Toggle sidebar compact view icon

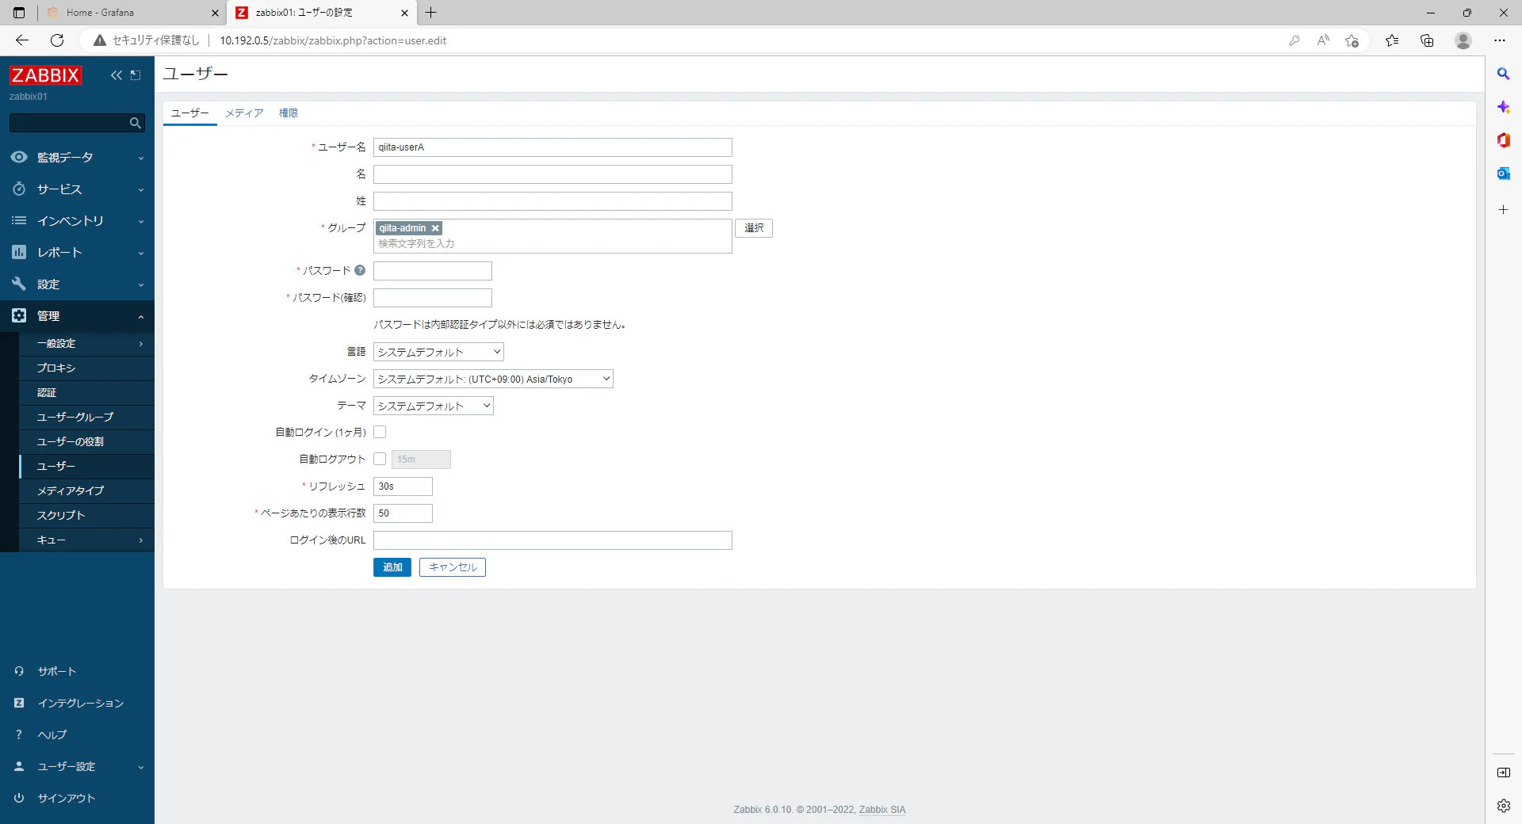click(136, 75)
